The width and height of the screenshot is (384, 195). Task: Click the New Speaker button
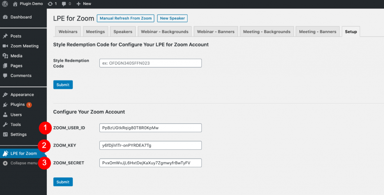tap(172, 18)
